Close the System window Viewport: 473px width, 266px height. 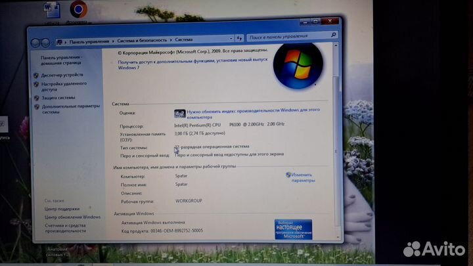click(330, 21)
